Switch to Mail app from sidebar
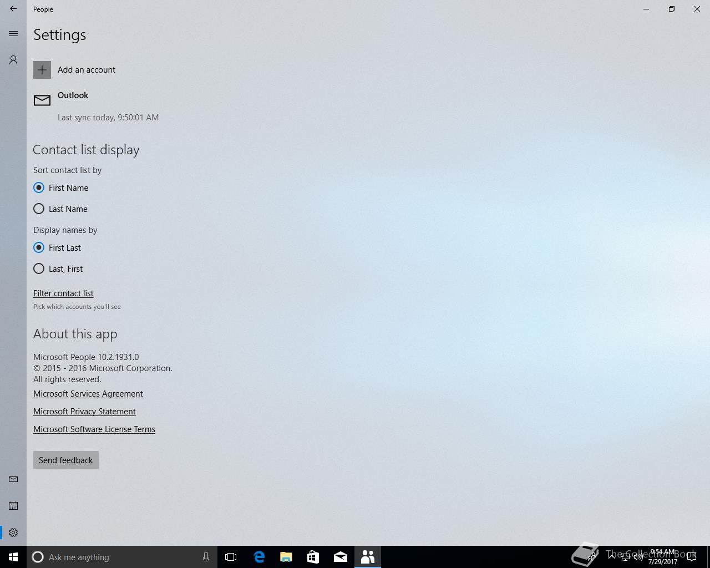 [x=13, y=479]
